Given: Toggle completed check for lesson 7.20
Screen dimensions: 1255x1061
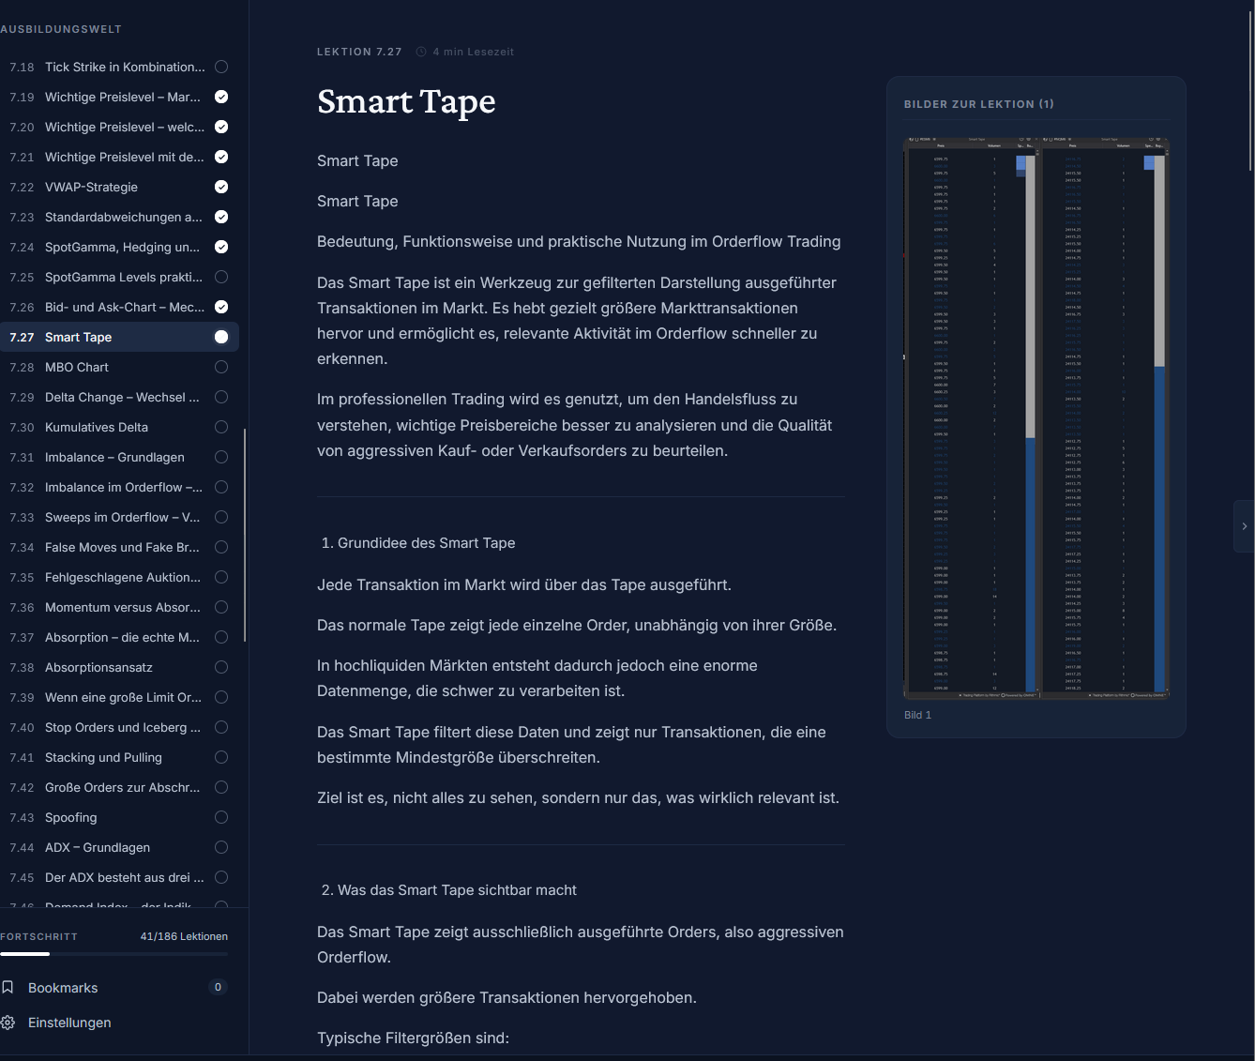Looking at the screenshot, I should pyautogui.click(x=221, y=127).
